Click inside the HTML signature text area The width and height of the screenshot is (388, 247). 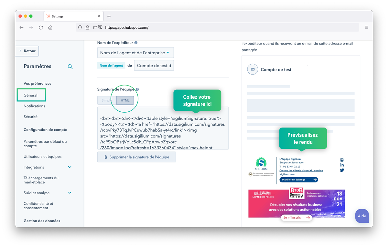click(x=163, y=128)
